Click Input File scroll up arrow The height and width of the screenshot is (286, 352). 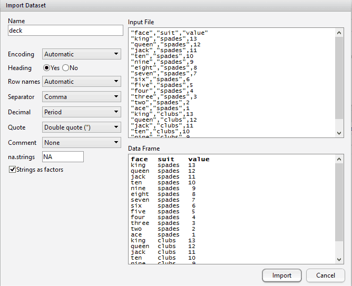tap(339, 33)
